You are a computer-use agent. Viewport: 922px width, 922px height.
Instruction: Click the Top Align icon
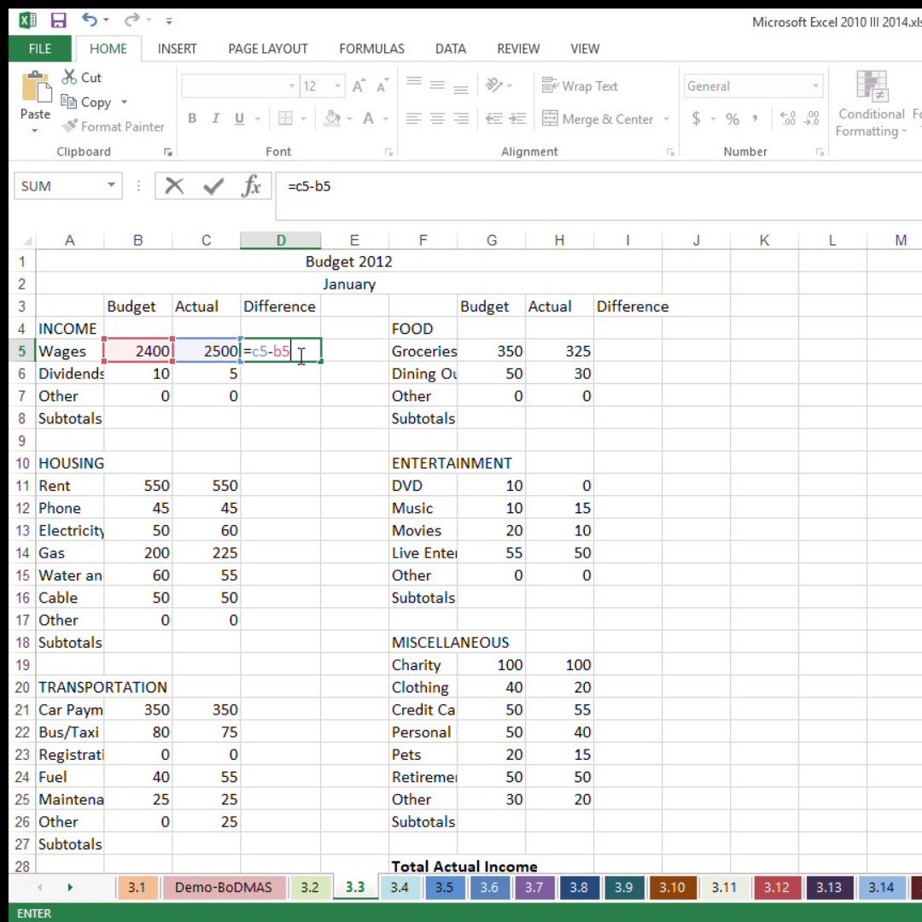coord(414,82)
